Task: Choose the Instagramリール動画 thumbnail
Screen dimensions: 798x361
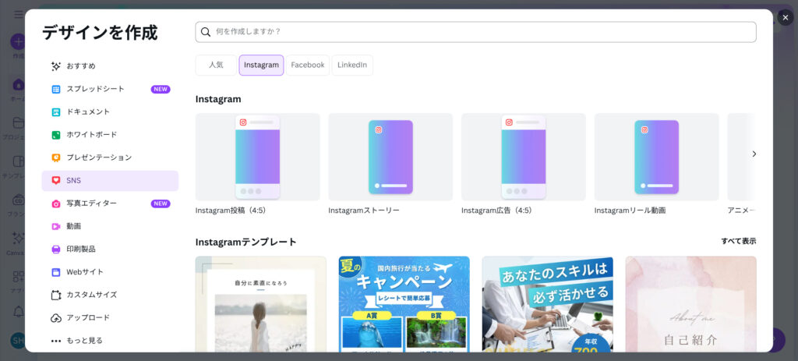Action: tap(656, 157)
